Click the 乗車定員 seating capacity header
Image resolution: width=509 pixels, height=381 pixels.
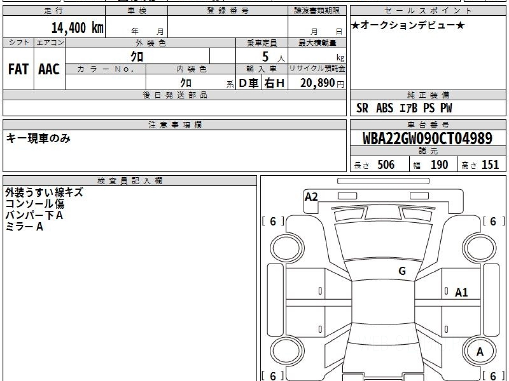262,43
